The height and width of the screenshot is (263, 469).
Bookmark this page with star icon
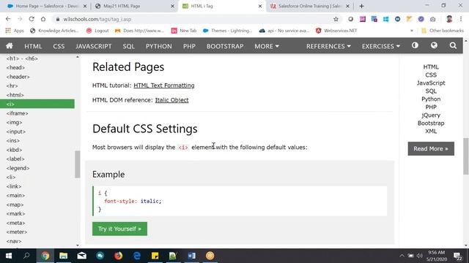point(336,19)
